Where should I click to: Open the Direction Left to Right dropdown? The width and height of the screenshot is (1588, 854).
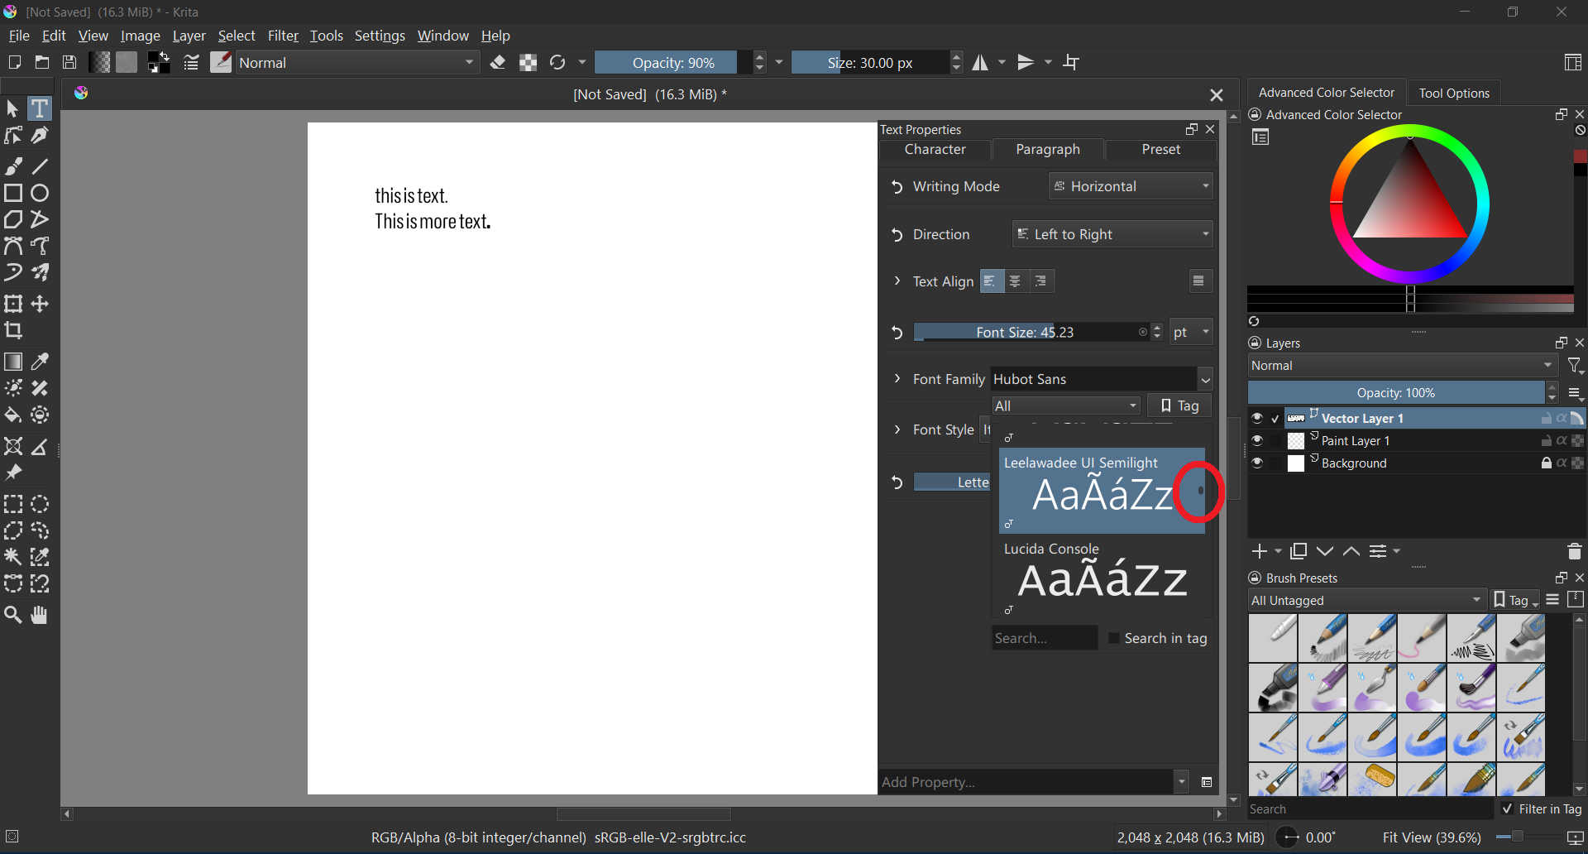tap(1112, 234)
